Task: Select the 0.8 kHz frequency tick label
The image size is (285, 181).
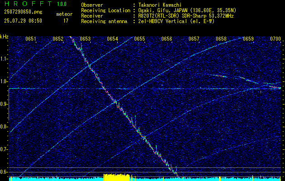Action: click(4, 127)
